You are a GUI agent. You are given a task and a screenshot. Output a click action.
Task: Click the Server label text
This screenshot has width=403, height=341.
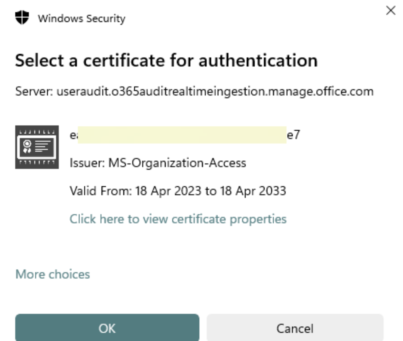(x=34, y=91)
